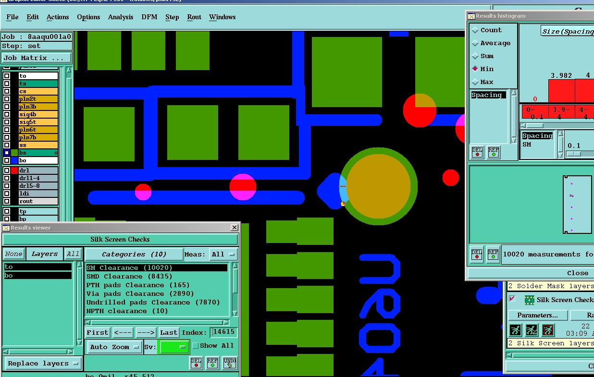Viewport: 594px width, 377px height.
Task: Click blue color swatch of layer bo
Action: click(14, 160)
